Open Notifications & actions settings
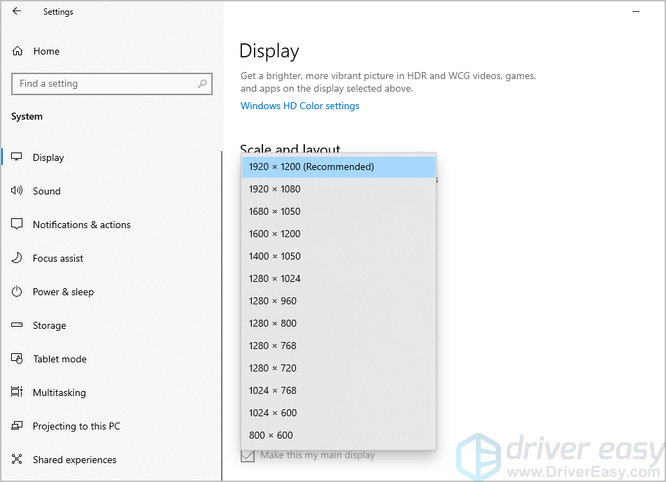 pos(81,225)
